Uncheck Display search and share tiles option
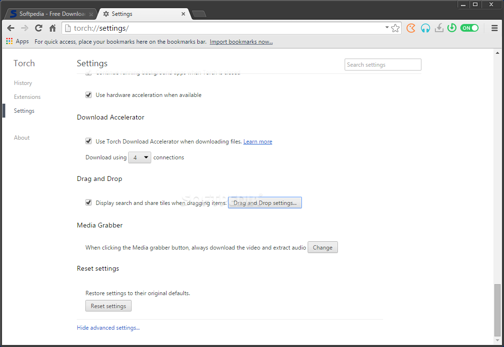The width and height of the screenshot is (504, 347). tap(88, 203)
